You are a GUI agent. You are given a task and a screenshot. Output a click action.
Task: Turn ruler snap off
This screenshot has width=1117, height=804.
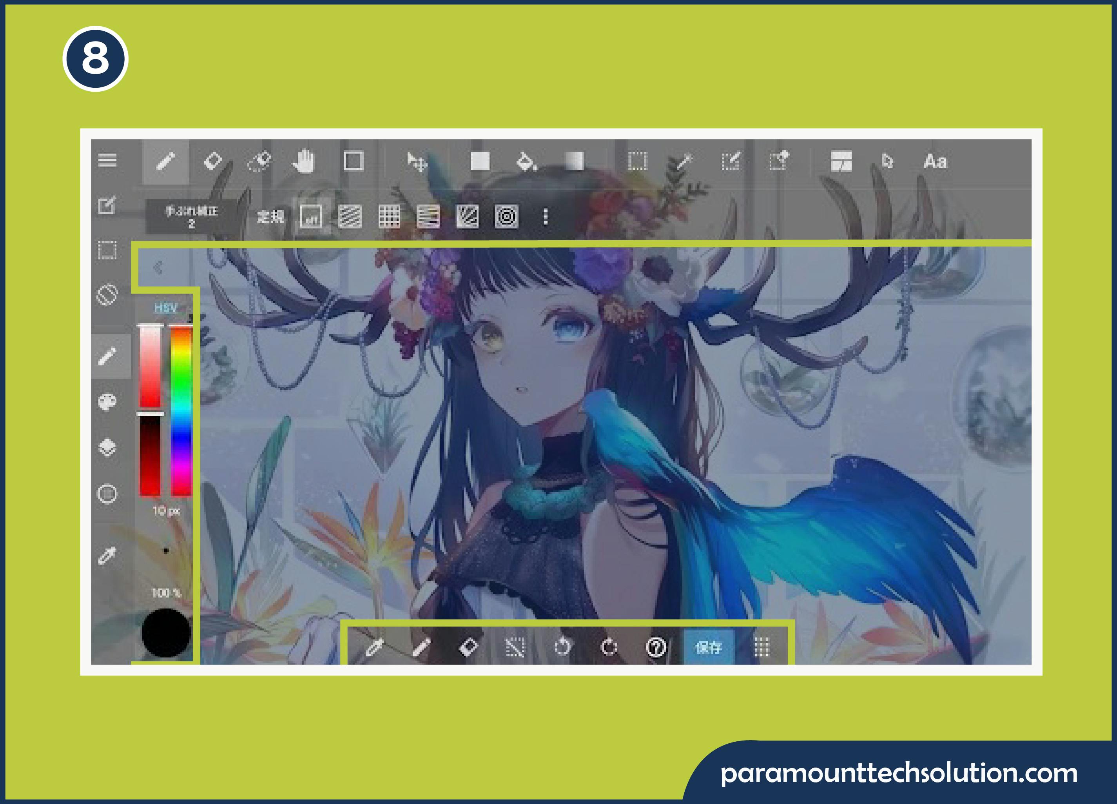311,216
